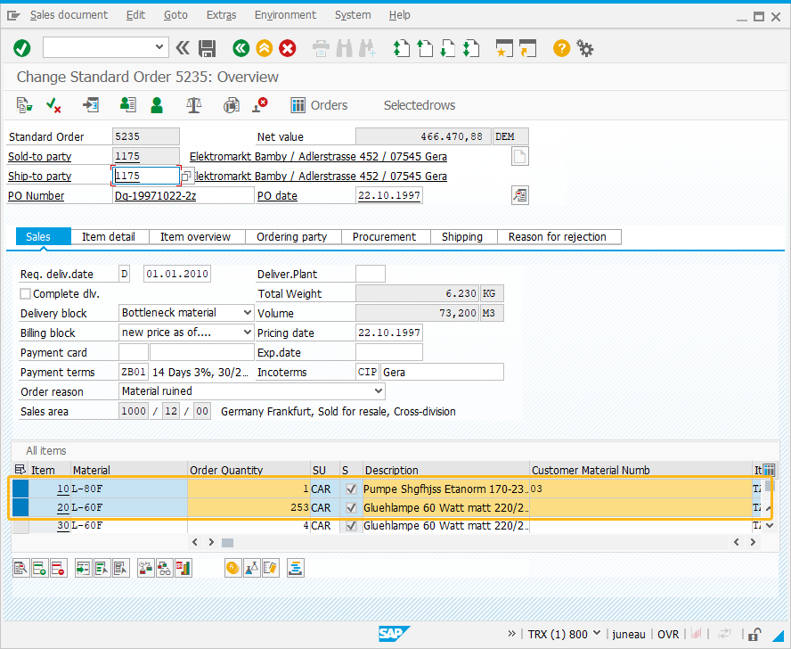Click the insert row icon with green plus
The image size is (791, 649).
click(39, 568)
